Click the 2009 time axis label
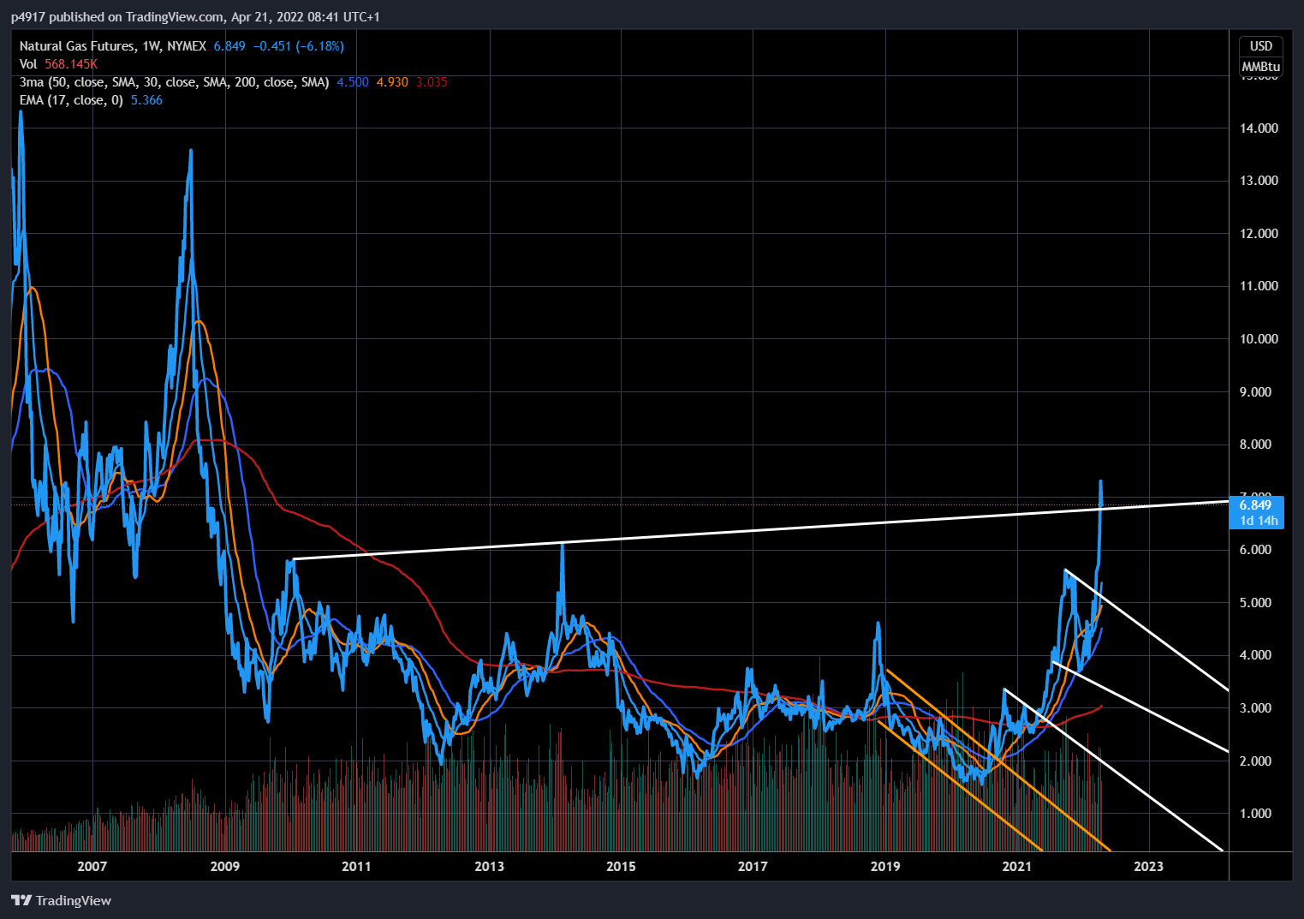 225,867
